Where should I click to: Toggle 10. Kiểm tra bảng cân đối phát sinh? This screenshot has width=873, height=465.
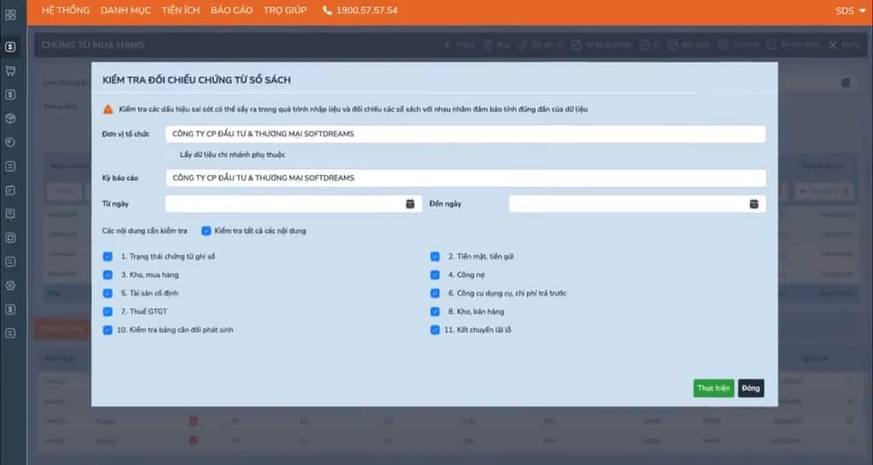pyautogui.click(x=107, y=330)
